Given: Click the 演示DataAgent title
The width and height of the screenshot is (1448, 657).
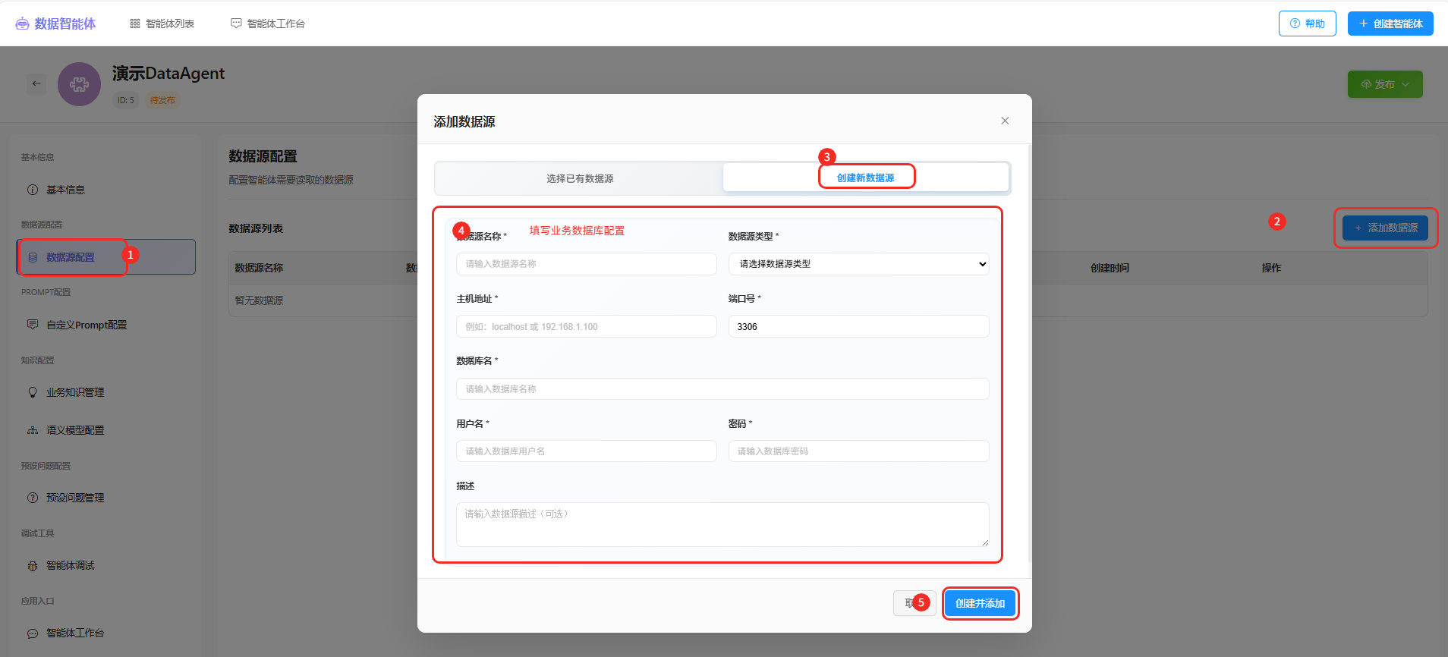Looking at the screenshot, I should tap(168, 74).
